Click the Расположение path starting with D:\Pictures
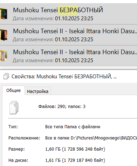This screenshot has width=137, height=166. (91, 138)
